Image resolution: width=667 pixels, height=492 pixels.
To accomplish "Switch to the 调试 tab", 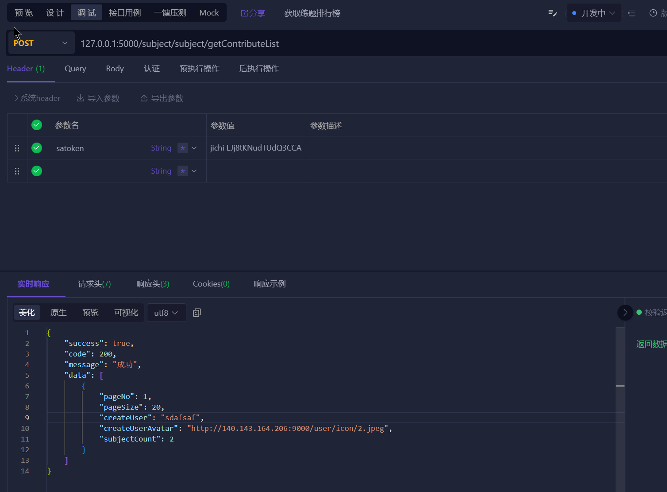I will point(87,13).
